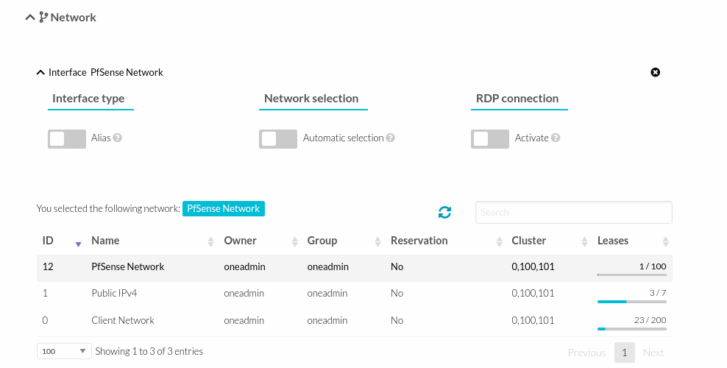Remove the PfSense Network interface with X icon
The image size is (727, 368).
656,72
